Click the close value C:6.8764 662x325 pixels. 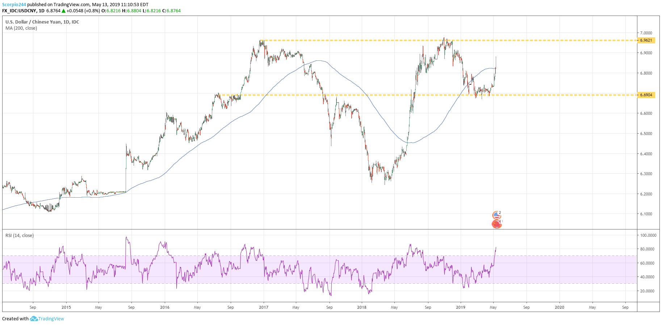pyautogui.click(x=171, y=11)
